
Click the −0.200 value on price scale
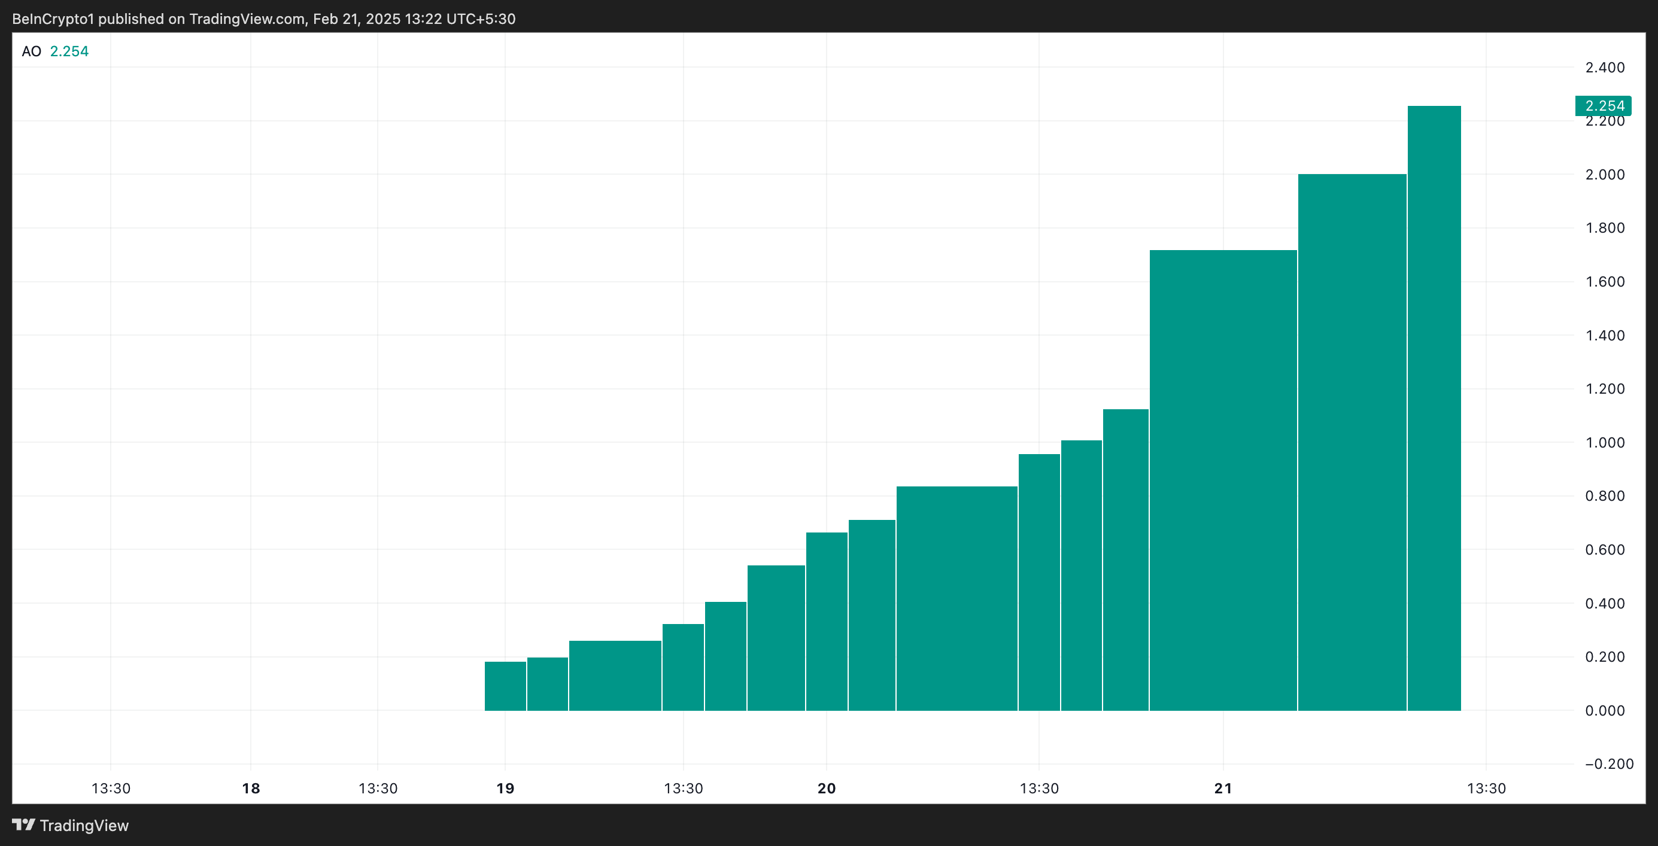coord(1608,763)
